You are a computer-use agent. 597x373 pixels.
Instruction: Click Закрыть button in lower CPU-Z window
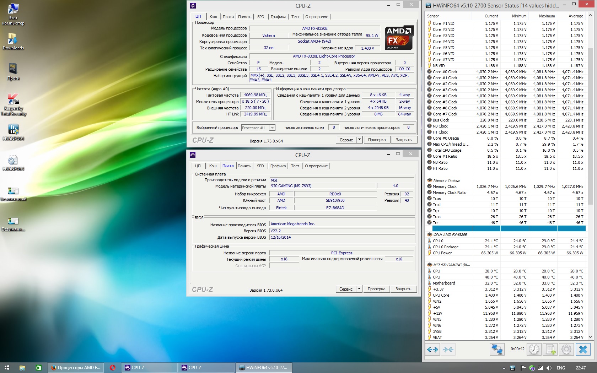(x=403, y=289)
